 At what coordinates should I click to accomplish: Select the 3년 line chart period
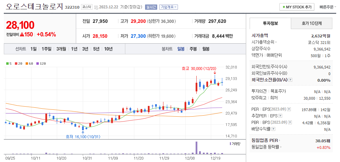pos(85,49)
